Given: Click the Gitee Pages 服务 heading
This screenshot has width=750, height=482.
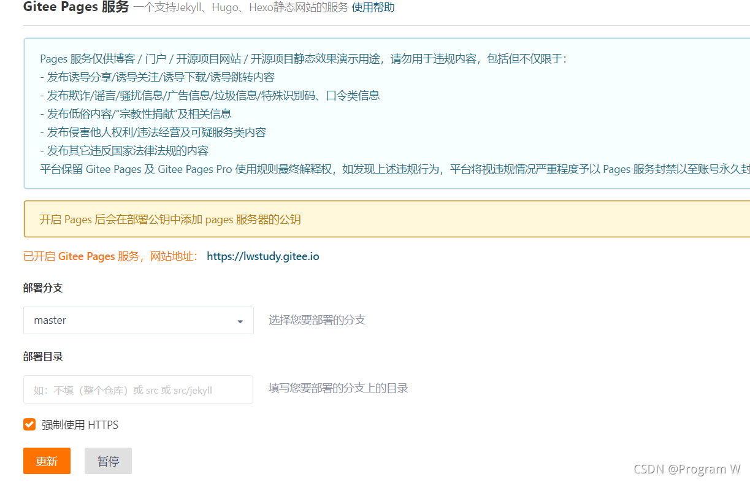Looking at the screenshot, I should (76, 7).
